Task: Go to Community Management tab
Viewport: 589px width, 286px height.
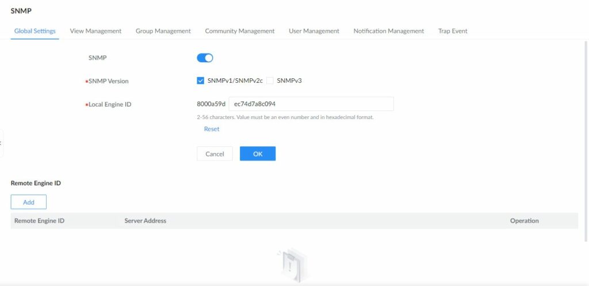Action: point(240,31)
